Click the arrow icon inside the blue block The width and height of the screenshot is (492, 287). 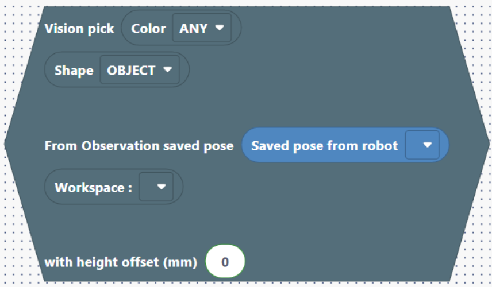427,145
